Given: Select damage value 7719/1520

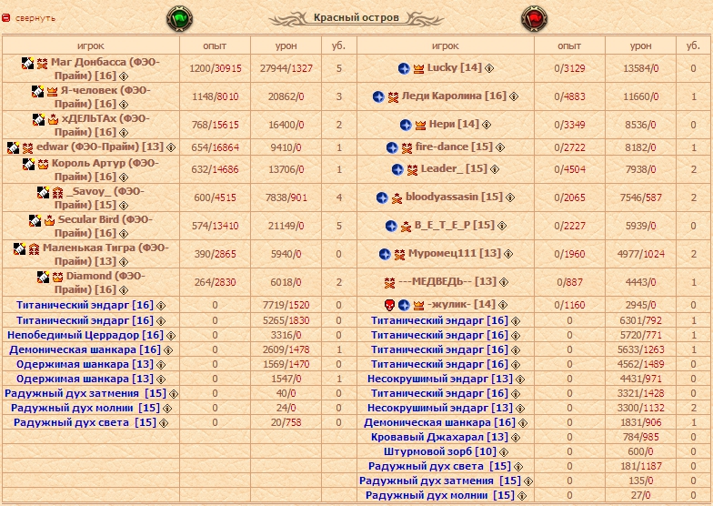Looking at the screenshot, I should pos(286,306).
